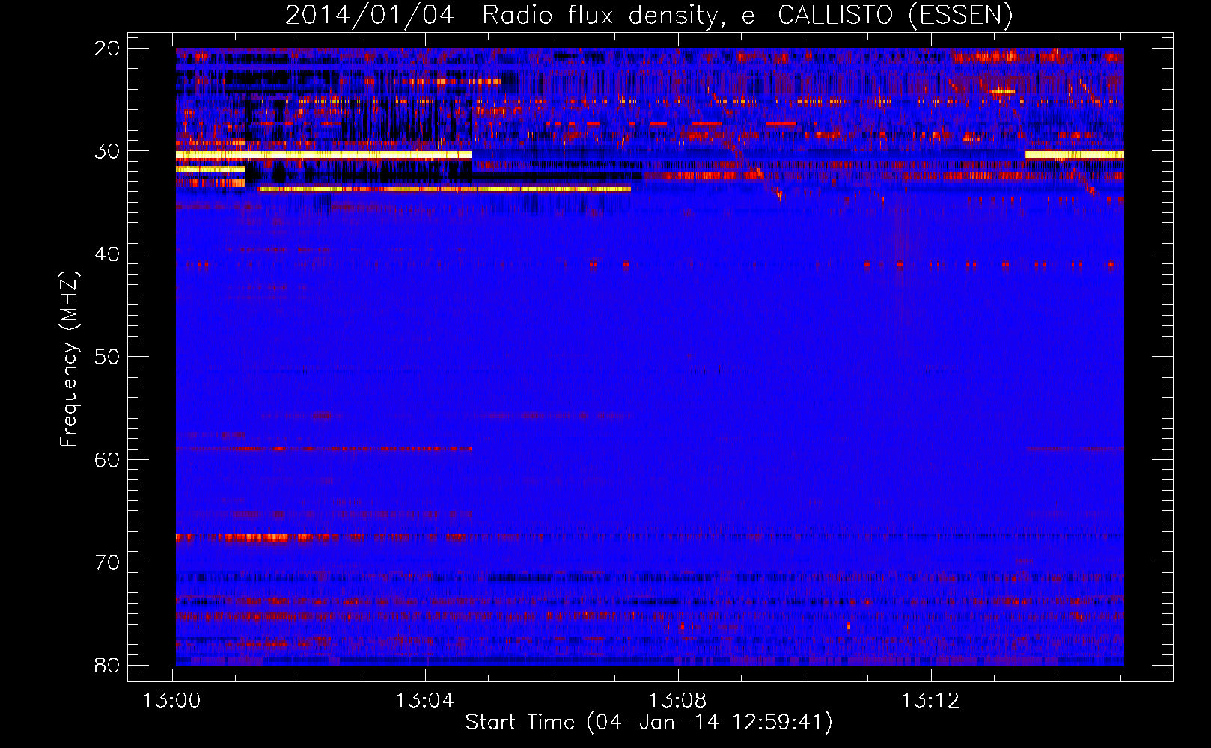1211x748 pixels.
Task: Click the 'Start Time (04-Jan-14 12:59:41)' label
Action: pos(649,723)
